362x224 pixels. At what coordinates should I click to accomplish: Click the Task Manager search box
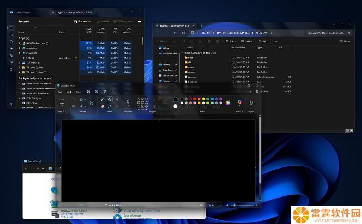point(73,12)
